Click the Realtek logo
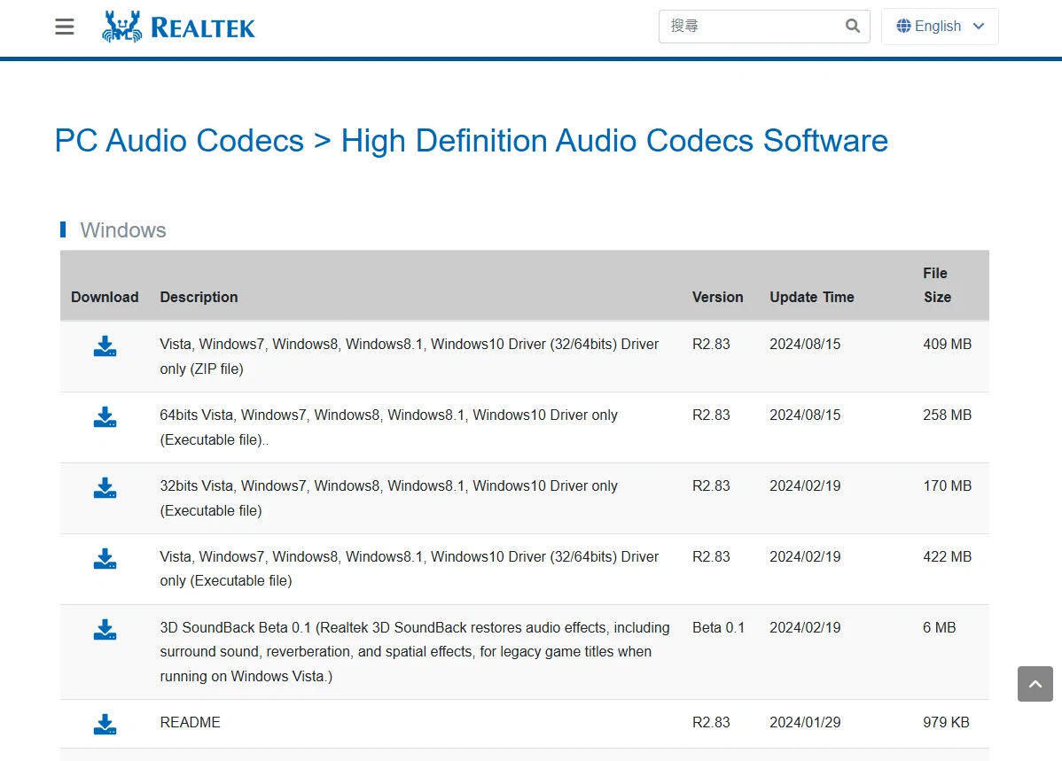This screenshot has height=761, width=1062. (178, 27)
